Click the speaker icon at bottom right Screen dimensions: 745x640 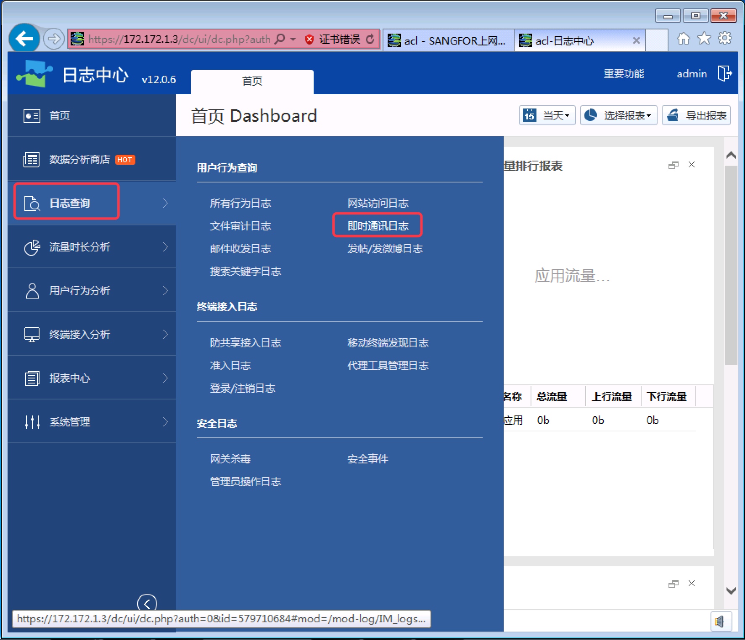coord(721,621)
